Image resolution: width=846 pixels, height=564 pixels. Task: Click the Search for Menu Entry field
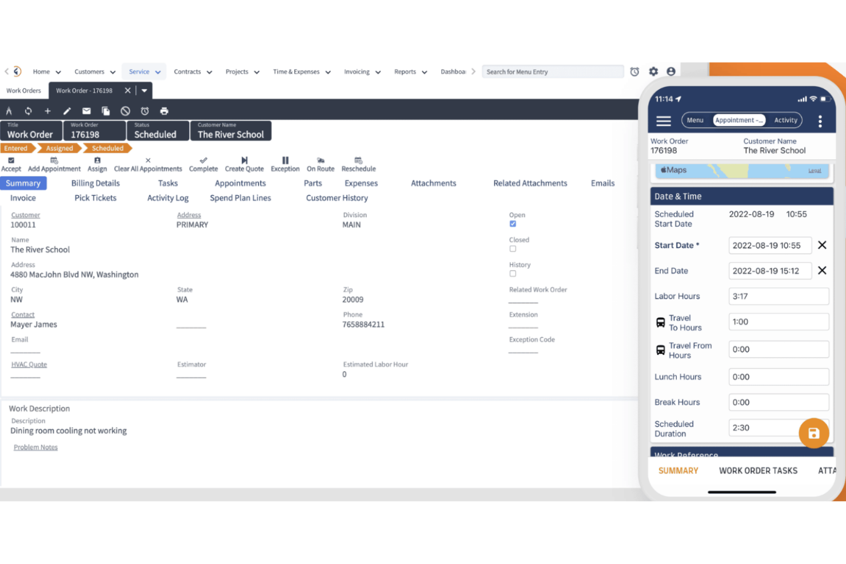[552, 71]
